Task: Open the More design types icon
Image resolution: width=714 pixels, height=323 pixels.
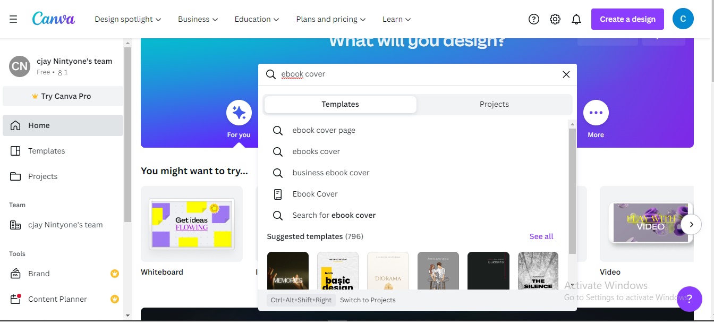Action: click(596, 113)
